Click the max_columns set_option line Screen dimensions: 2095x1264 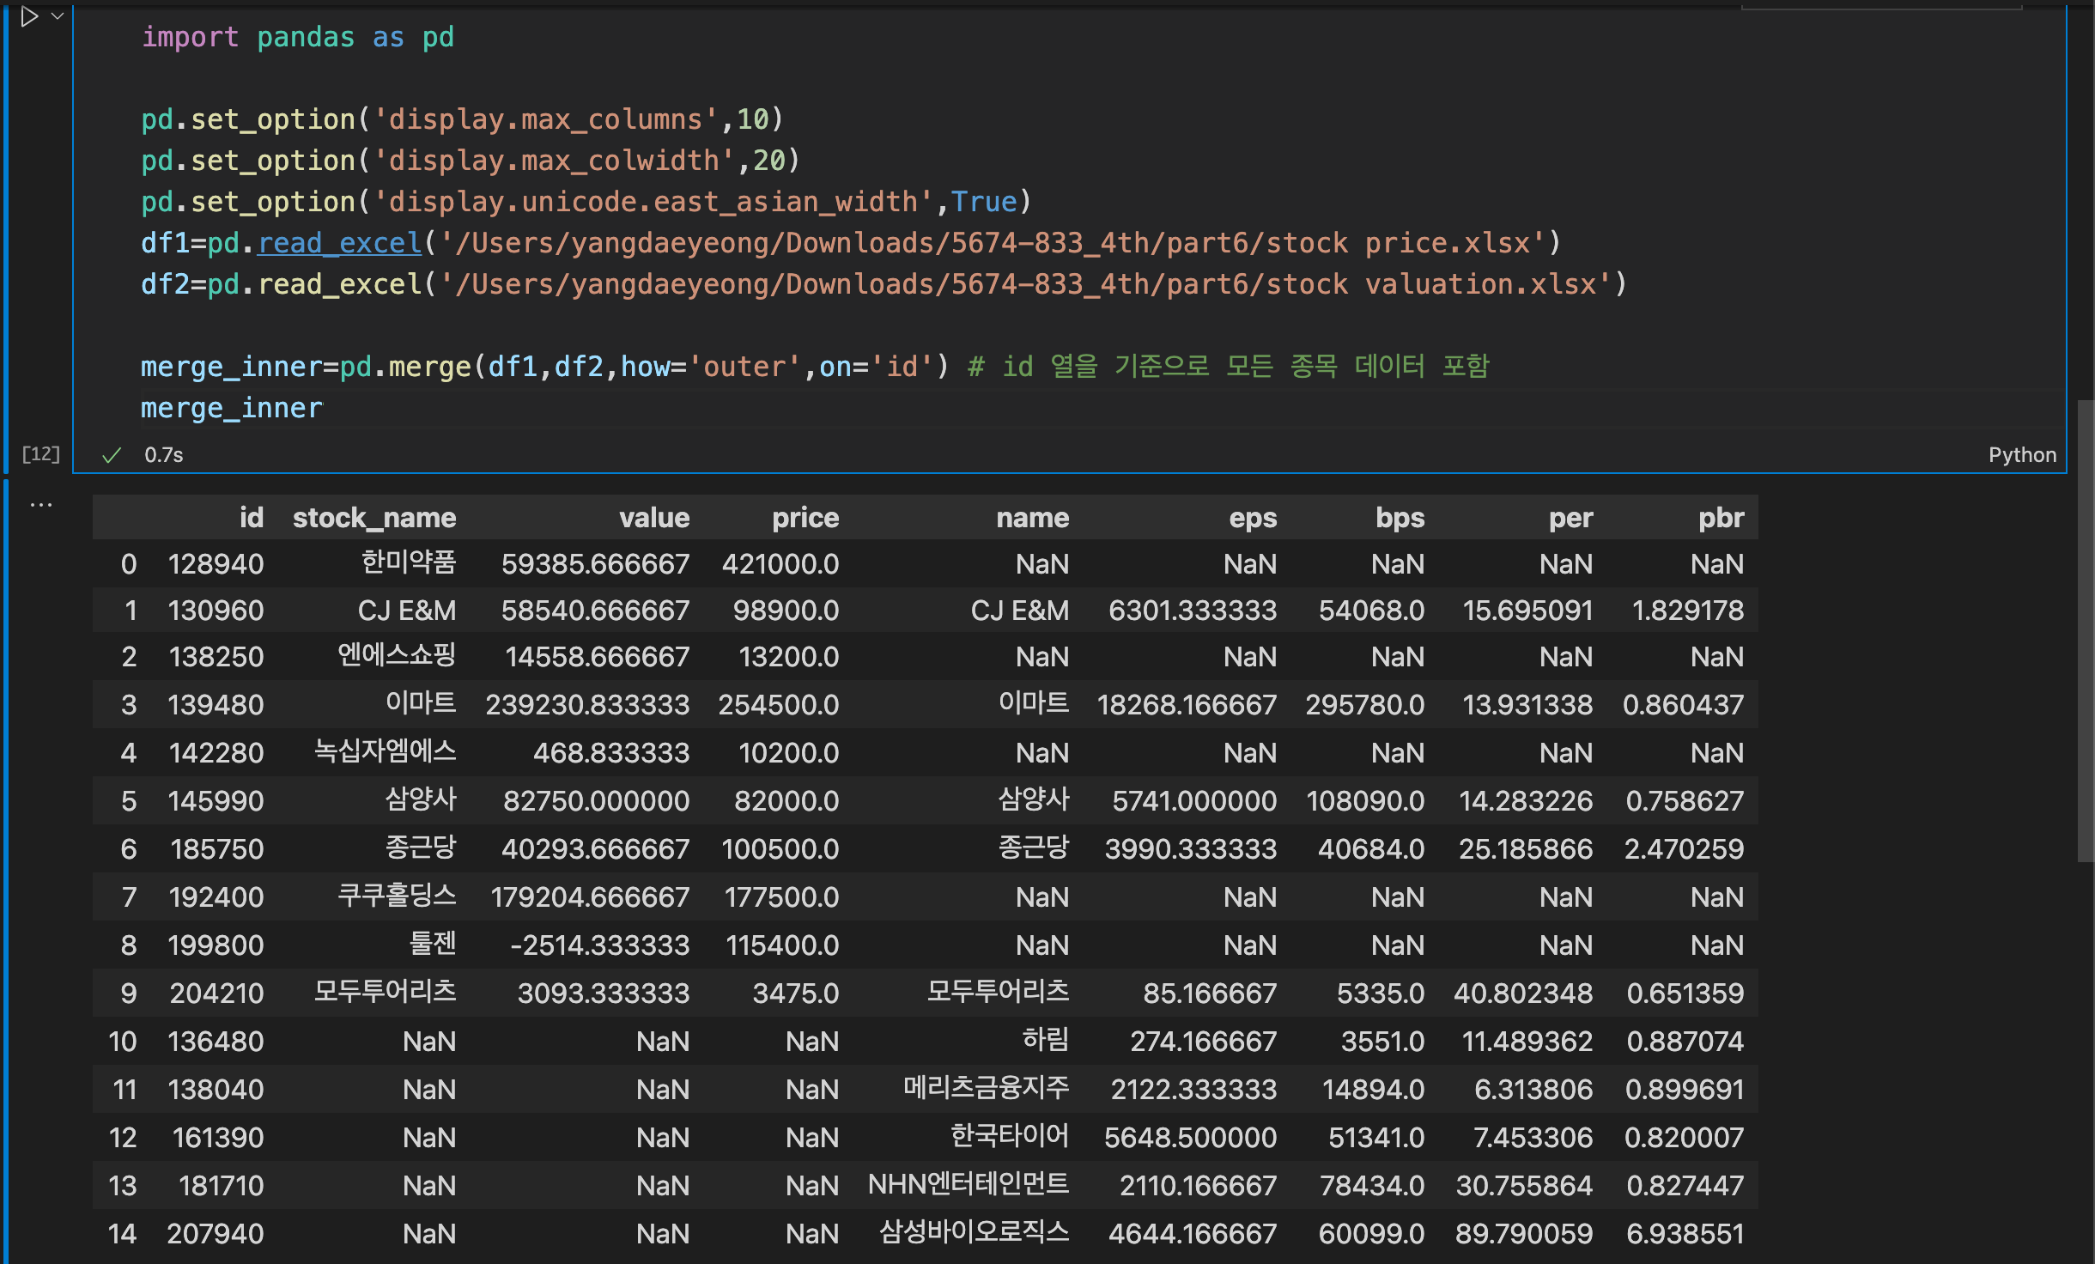(462, 119)
